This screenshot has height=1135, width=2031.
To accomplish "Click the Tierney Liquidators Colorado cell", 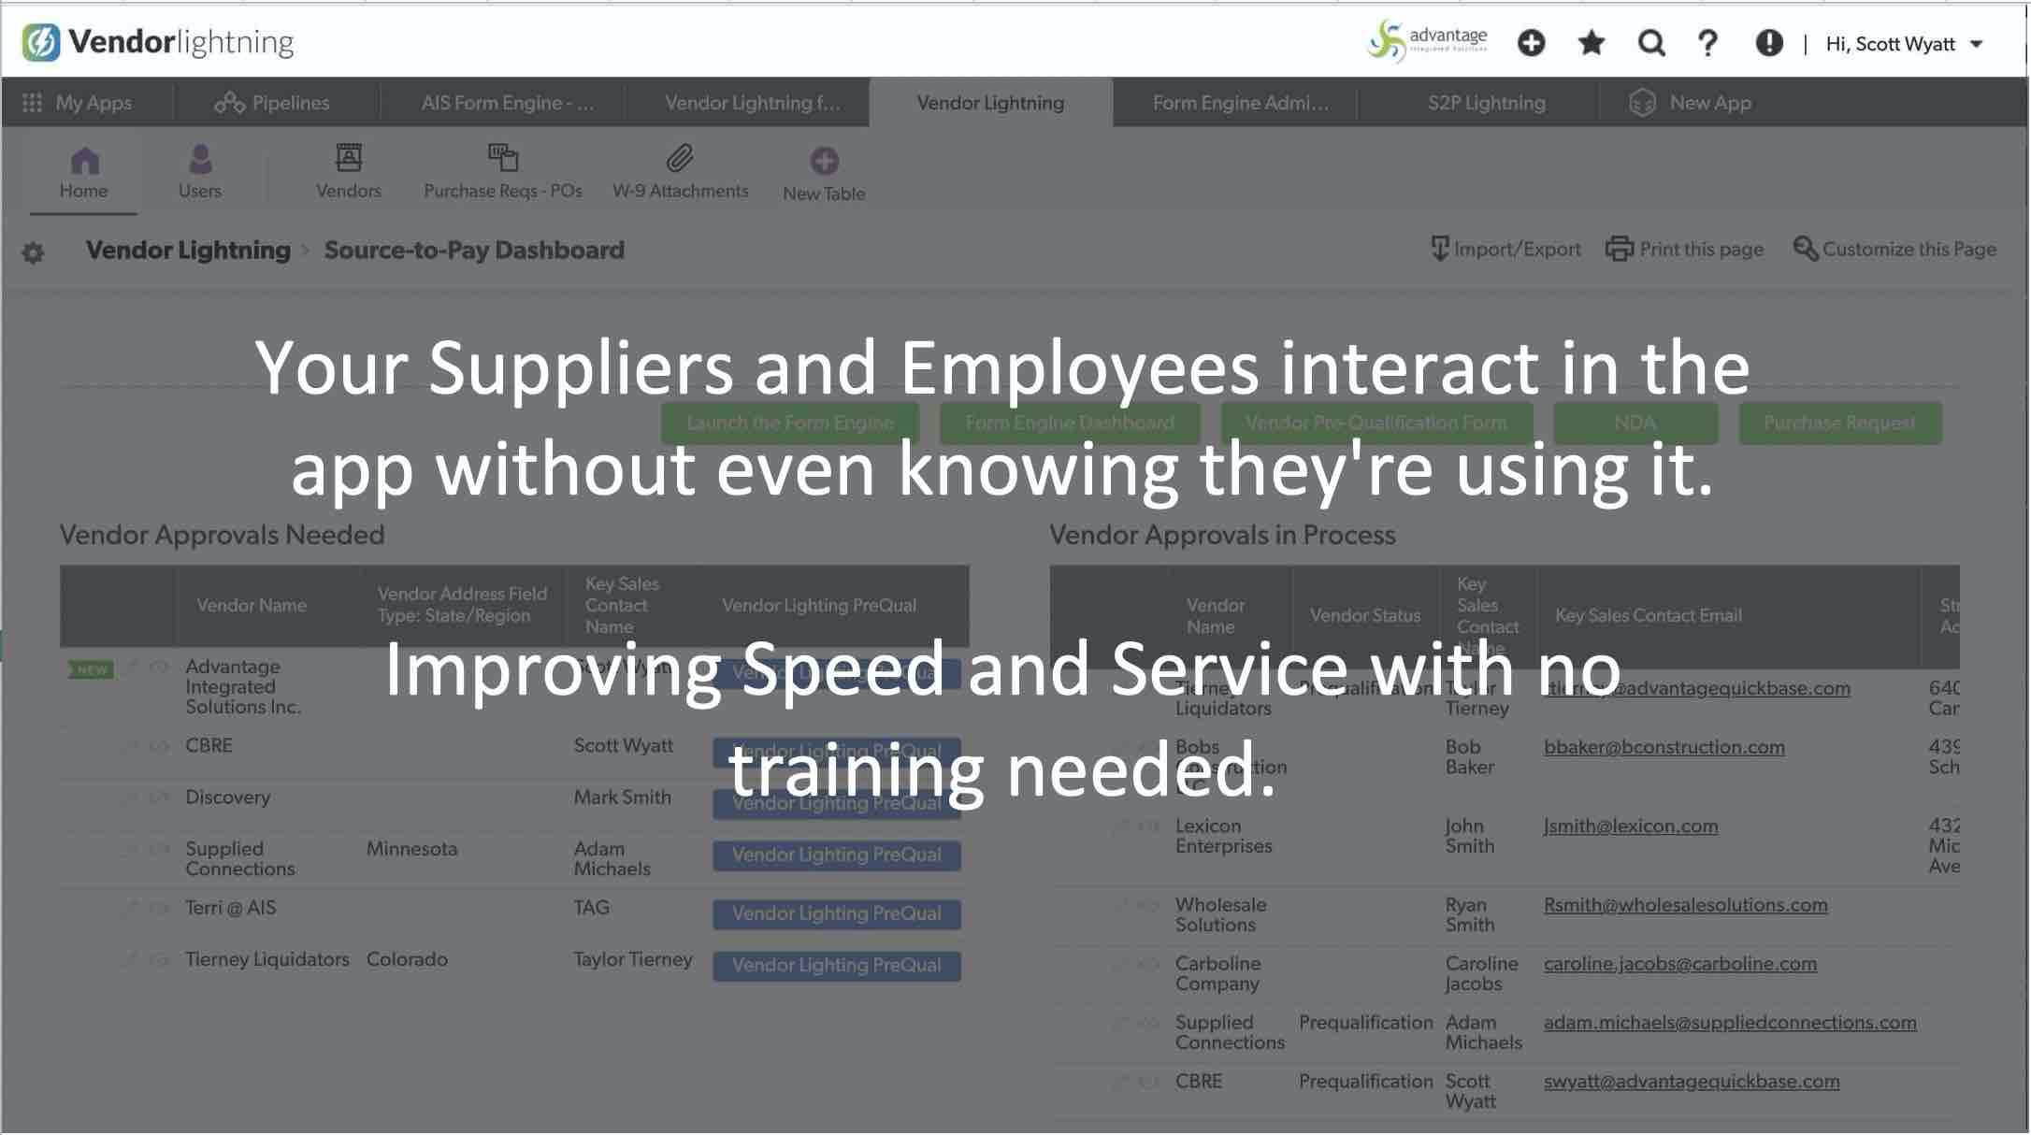I will (x=407, y=960).
